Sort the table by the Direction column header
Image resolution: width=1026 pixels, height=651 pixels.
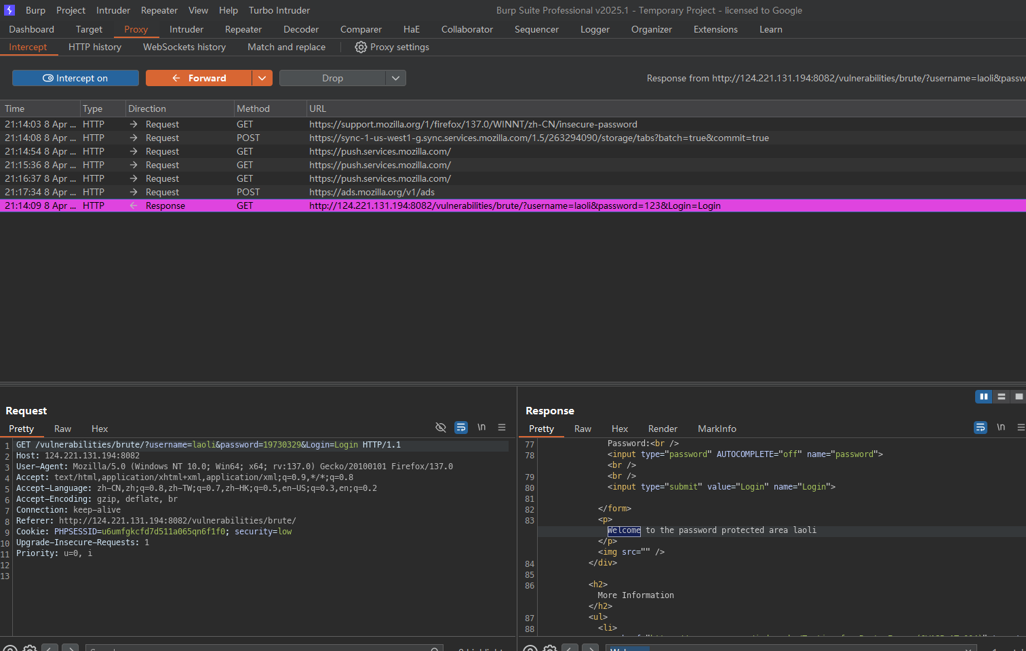pyautogui.click(x=180, y=108)
